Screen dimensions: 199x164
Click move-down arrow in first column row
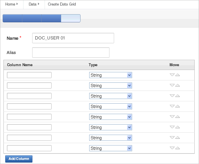click(x=172, y=75)
